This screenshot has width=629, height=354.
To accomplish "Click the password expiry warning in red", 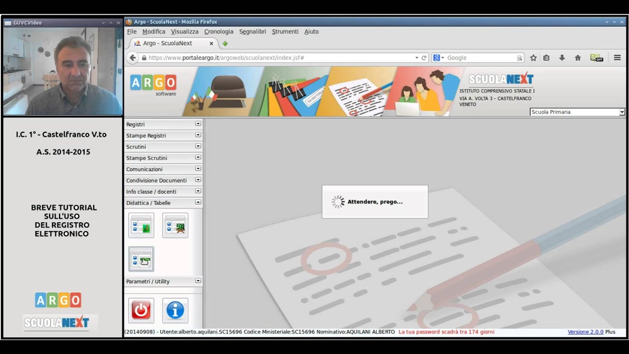I will [446, 332].
